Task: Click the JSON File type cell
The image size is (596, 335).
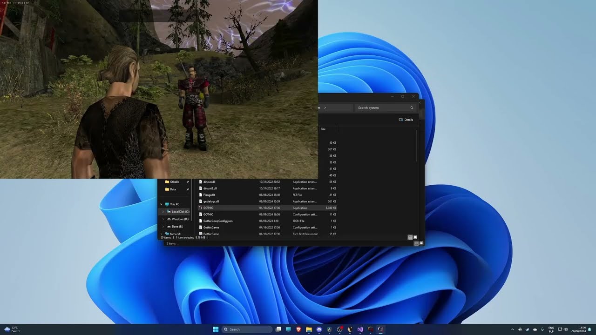Action: [x=299, y=221]
